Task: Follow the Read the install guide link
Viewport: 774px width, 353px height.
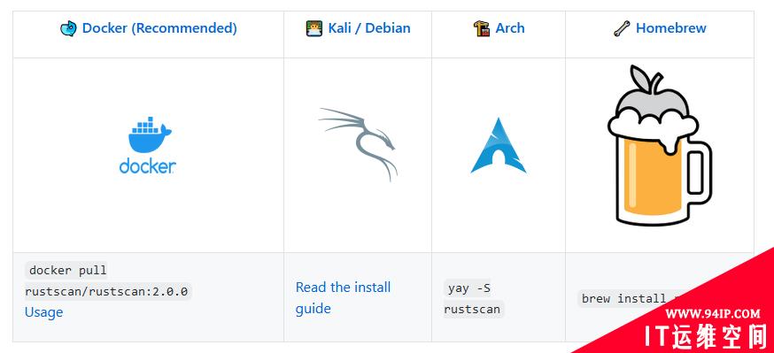Action: (343, 298)
